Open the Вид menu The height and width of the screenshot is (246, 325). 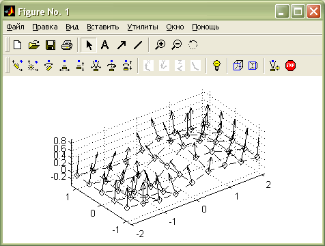point(72,27)
